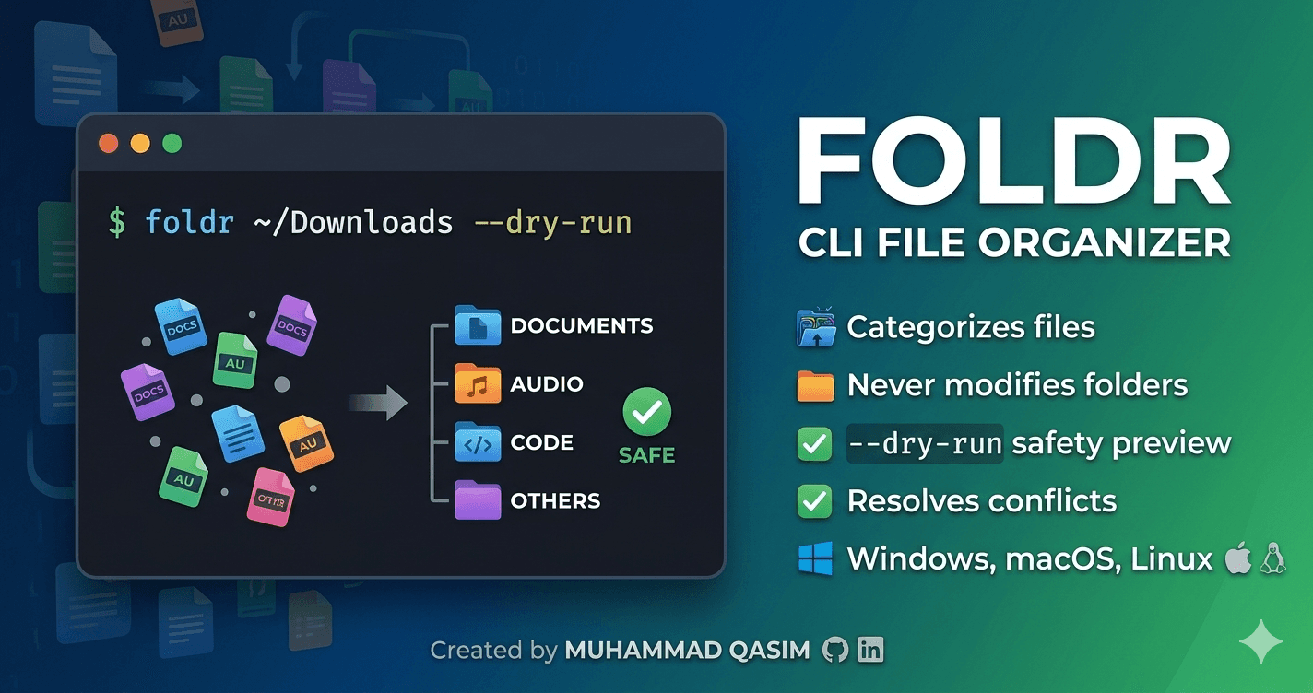
Task: Click the green SAFE checkmark circle
Action: click(647, 413)
